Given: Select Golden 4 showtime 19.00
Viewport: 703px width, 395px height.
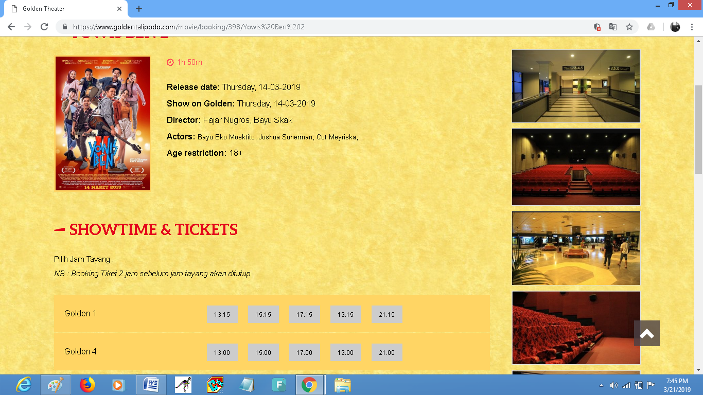Looking at the screenshot, I should pyautogui.click(x=345, y=352).
